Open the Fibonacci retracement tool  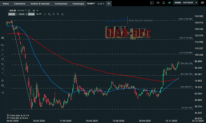tap(3, 64)
